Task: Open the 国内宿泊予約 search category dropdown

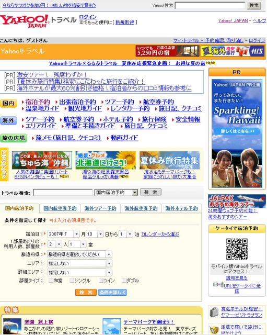Action: [116, 193]
